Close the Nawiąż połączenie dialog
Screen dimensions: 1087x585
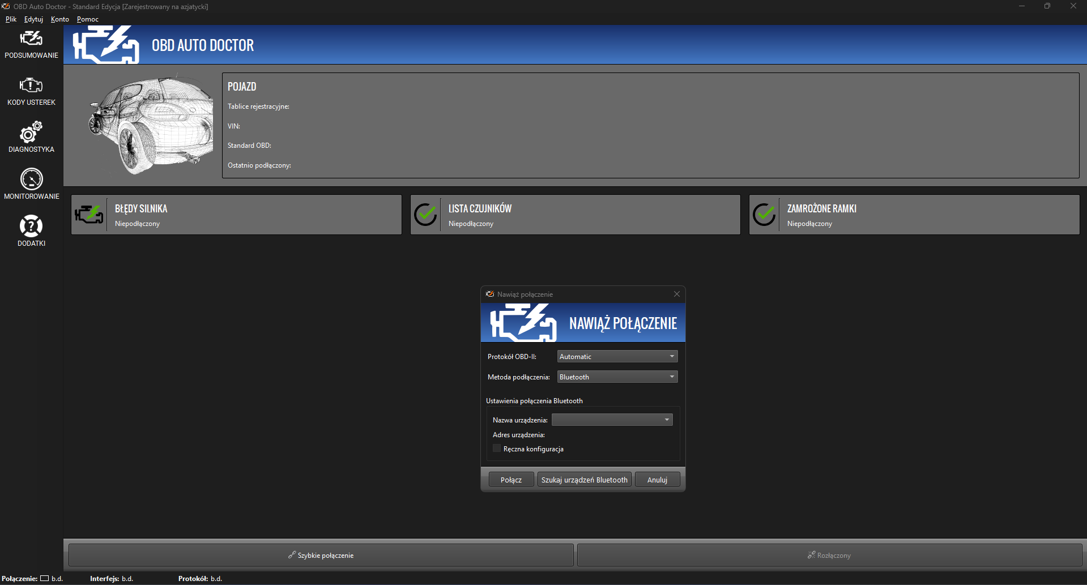click(x=676, y=294)
